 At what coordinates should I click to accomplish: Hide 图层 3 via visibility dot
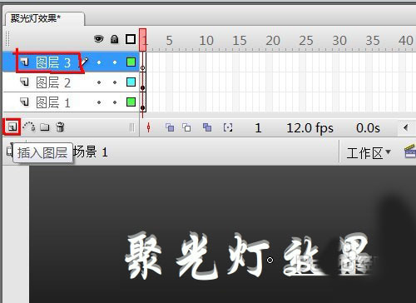coord(99,62)
